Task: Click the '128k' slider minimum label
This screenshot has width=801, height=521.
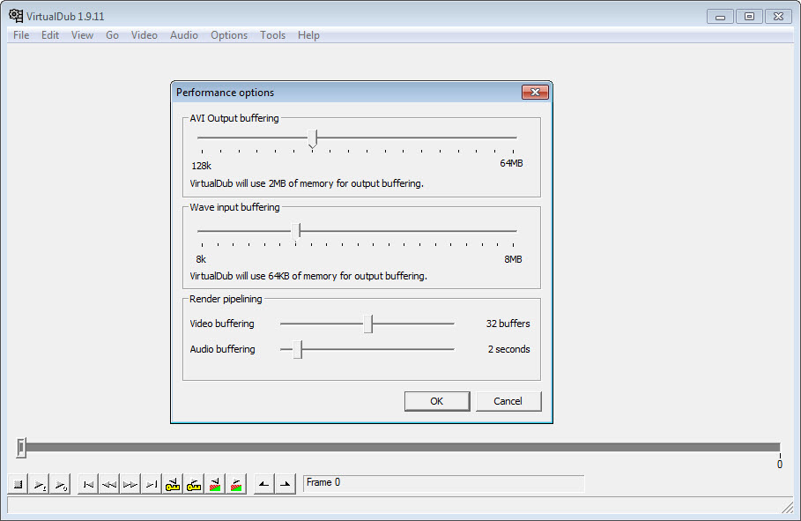Action: 201,166
